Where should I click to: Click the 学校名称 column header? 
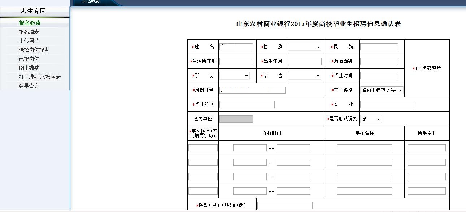(365, 133)
